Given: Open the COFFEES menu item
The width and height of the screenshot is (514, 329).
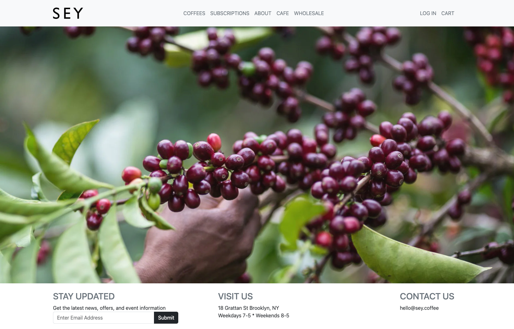Looking at the screenshot, I should pos(194,13).
